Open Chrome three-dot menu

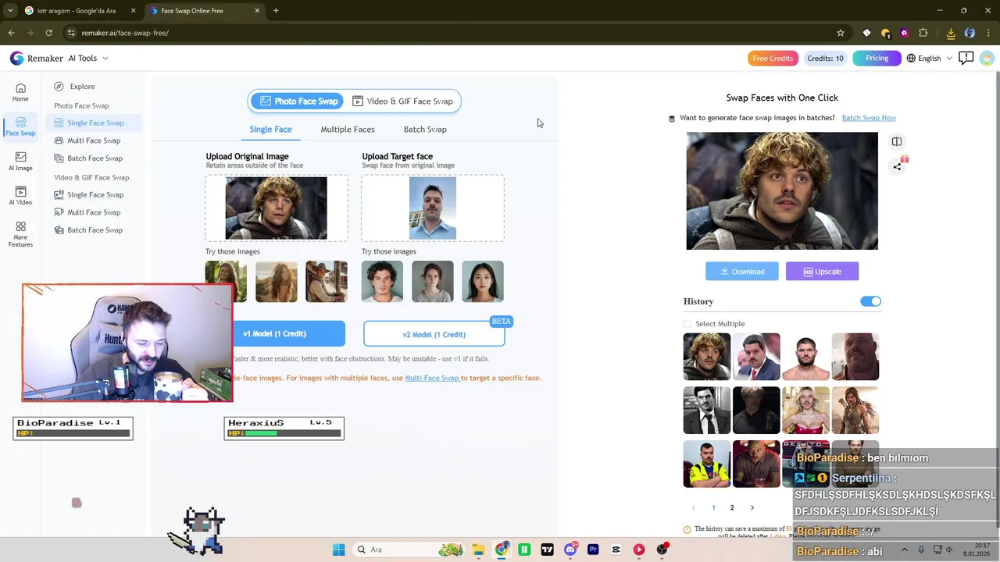(987, 33)
